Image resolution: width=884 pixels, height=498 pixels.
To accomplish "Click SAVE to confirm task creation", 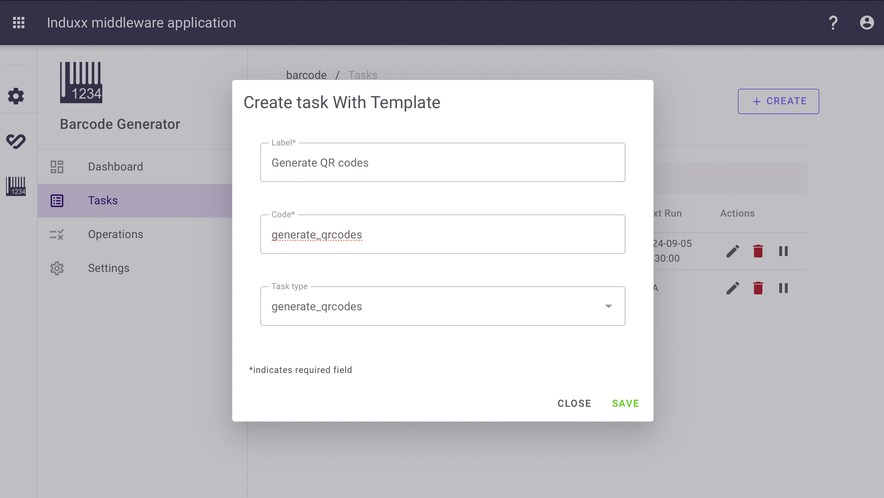I will (625, 404).
